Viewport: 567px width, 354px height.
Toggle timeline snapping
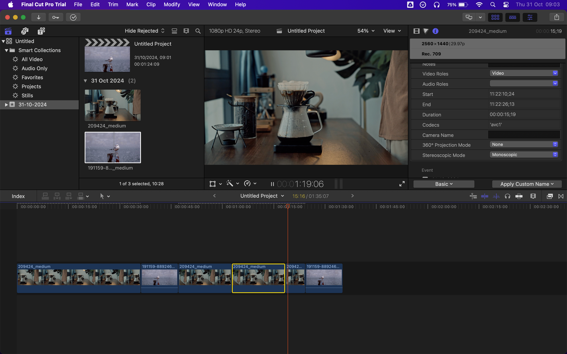[x=519, y=196]
